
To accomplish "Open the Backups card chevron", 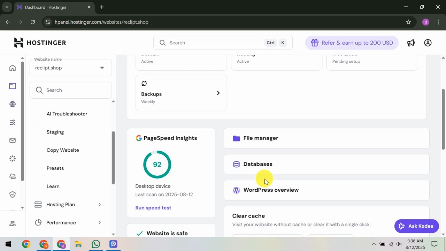I will point(218,93).
